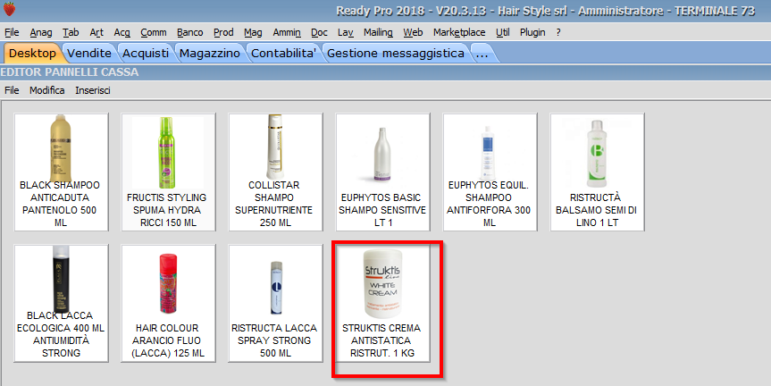Select the Black Shampoo Anticaduta product tile

[x=61, y=172]
